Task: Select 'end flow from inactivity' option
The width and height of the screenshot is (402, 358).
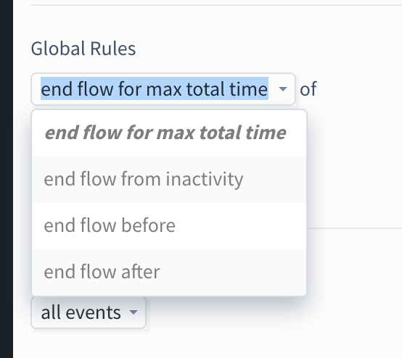Action: [x=169, y=179]
